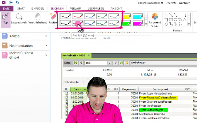
Task: Activate the Lassoauswahl tool
Action: 19,18
